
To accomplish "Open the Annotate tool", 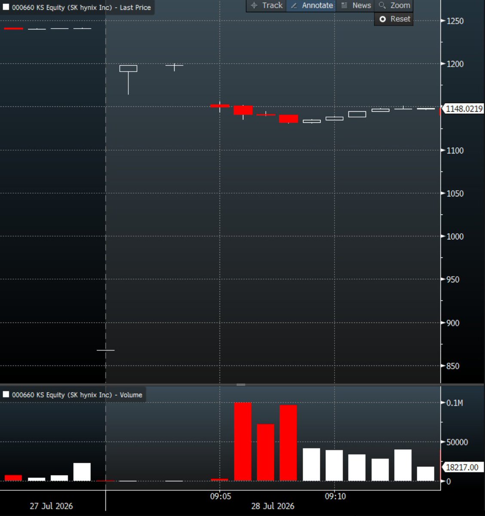I will (311, 6).
